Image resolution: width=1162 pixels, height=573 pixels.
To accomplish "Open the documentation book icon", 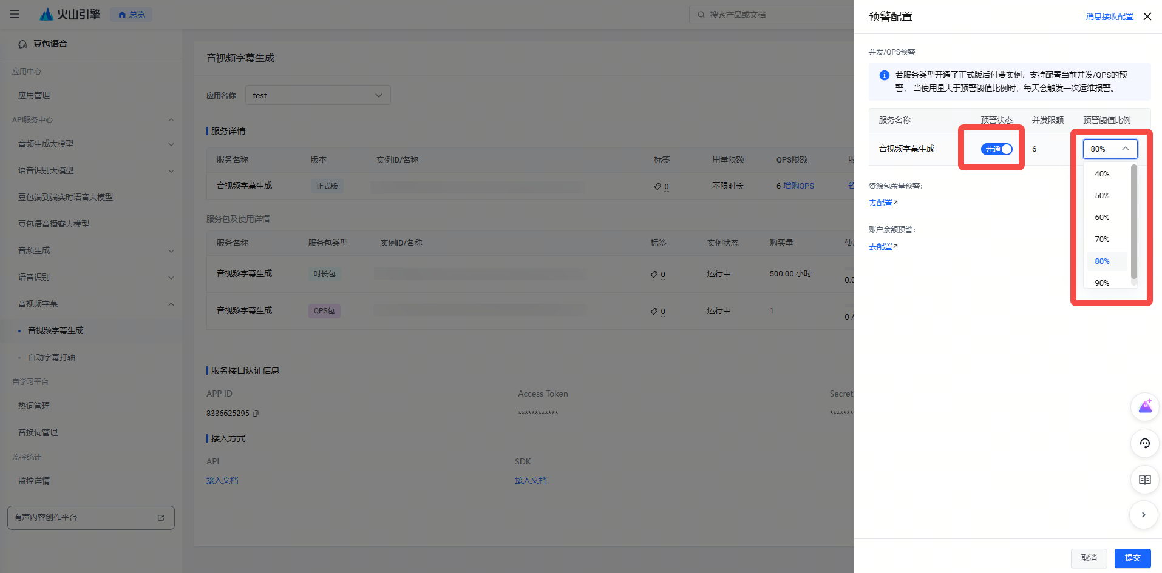I will (x=1145, y=480).
